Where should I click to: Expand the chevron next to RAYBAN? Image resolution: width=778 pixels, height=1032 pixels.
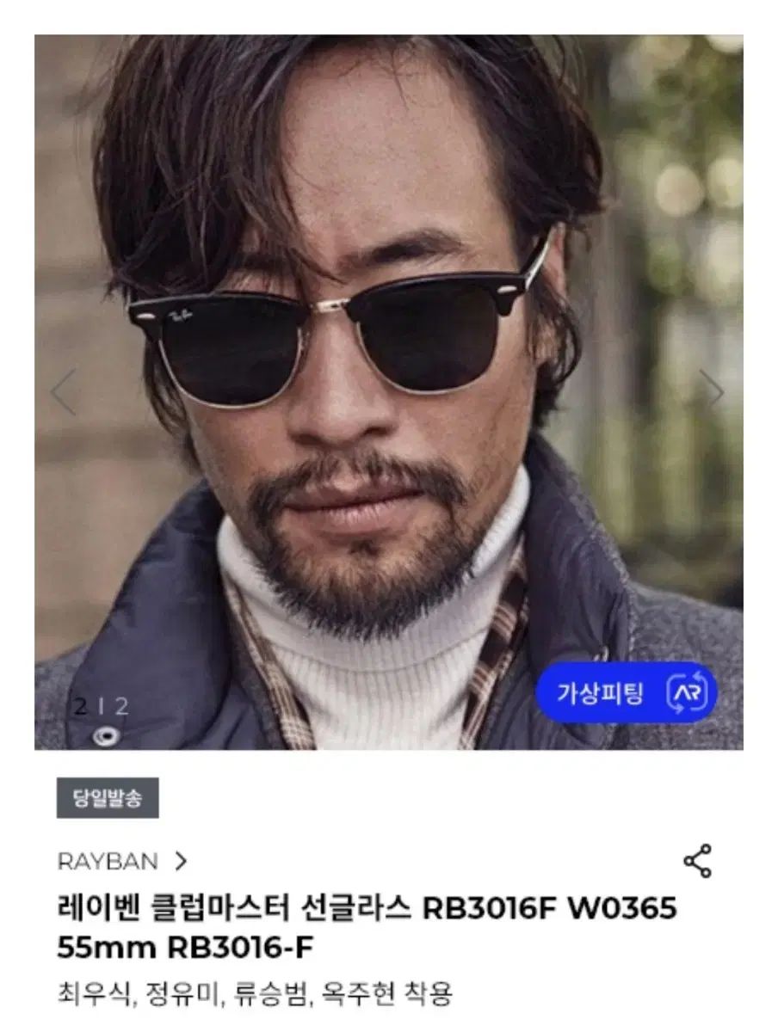point(181,861)
